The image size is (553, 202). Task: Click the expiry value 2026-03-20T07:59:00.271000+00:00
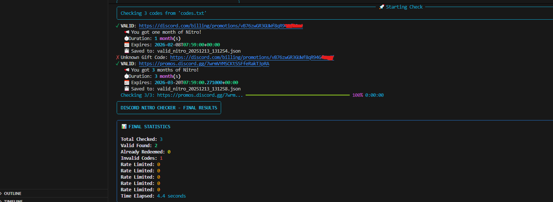(196, 83)
